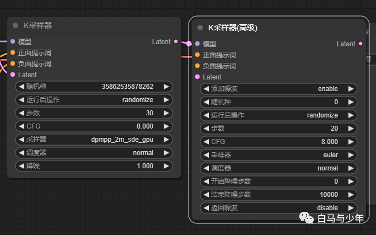Screen dimensions: 376x235
Task: Decrease 步数 value of 20 with left arrow
Action: pyautogui.click(x=207, y=129)
